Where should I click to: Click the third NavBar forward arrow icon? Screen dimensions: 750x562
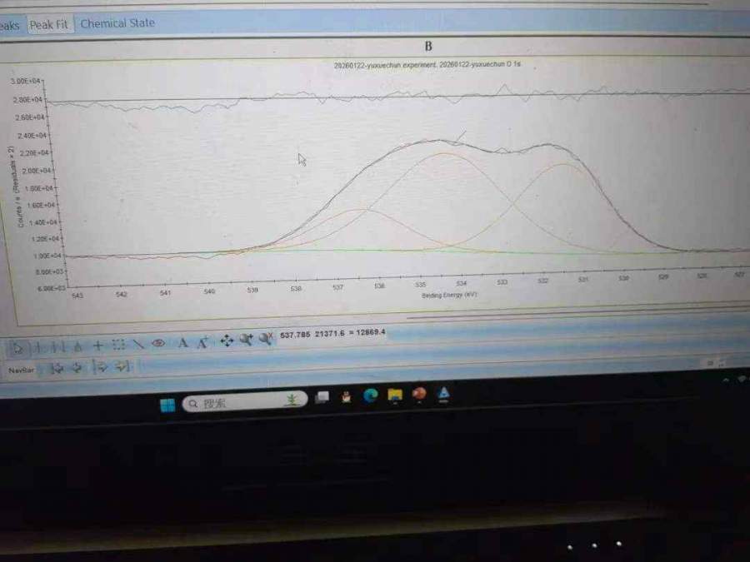click(101, 367)
